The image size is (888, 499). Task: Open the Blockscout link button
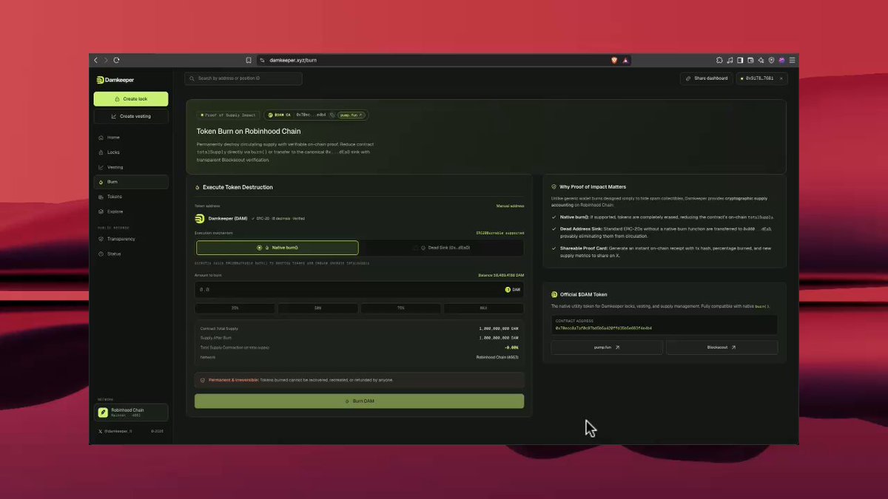click(721, 347)
